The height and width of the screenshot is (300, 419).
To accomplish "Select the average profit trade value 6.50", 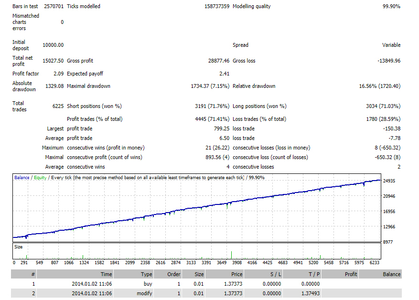I will pyautogui.click(x=224, y=138).
